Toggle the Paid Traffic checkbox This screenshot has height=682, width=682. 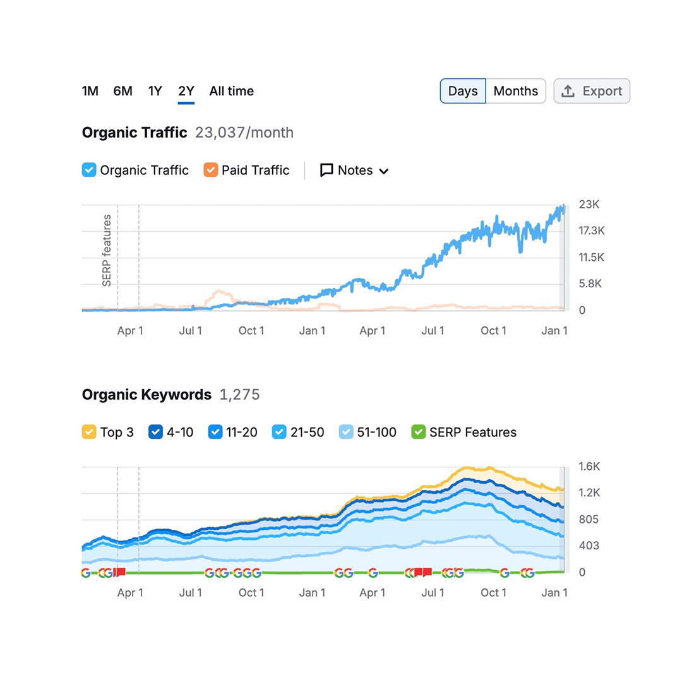click(x=211, y=170)
